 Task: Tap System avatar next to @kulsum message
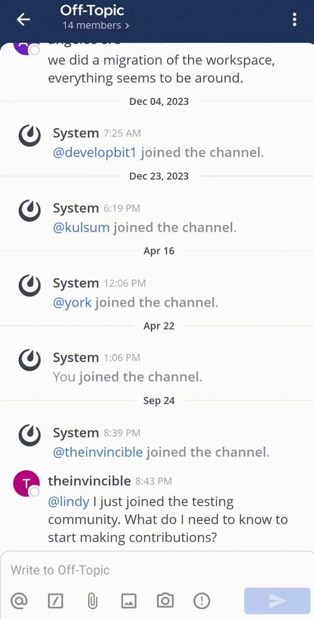[30, 211]
